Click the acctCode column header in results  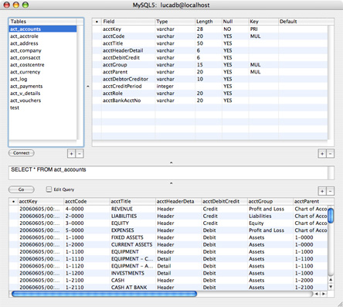(x=87, y=201)
